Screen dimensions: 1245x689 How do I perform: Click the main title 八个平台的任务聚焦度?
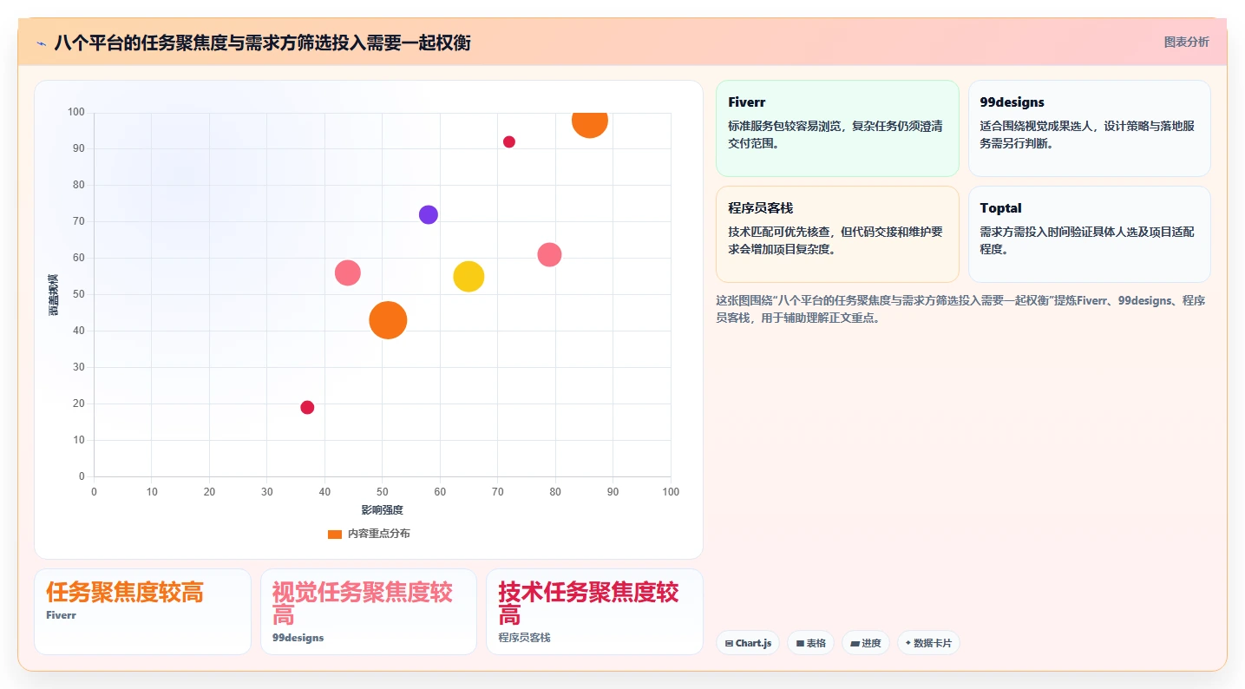(262, 43)
